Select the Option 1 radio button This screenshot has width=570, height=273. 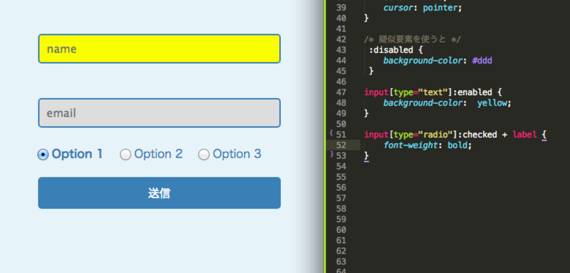coord(43,155)
